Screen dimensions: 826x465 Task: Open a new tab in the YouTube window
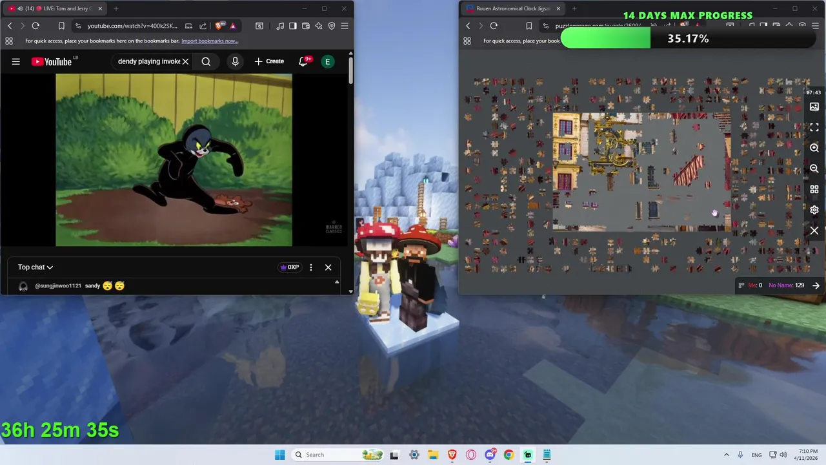pos(116,8)
